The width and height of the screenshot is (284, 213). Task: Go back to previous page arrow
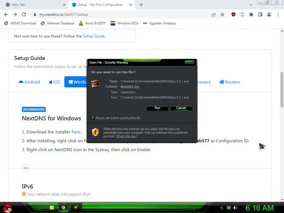pyautogui.click(x=6, y=14)
